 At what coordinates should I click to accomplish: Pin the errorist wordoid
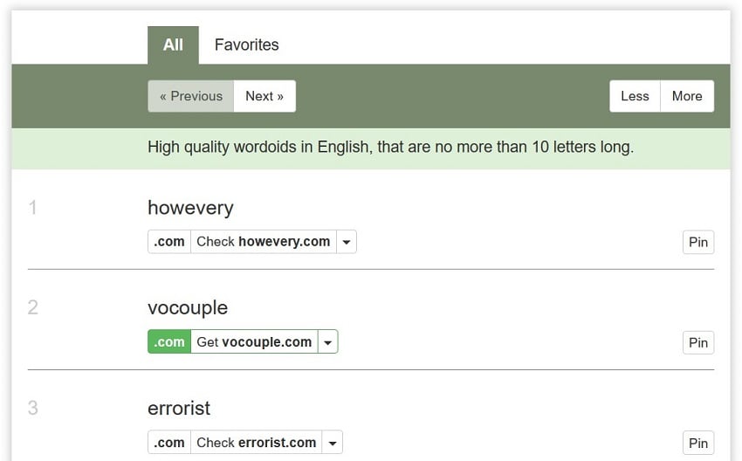(698, 443)
